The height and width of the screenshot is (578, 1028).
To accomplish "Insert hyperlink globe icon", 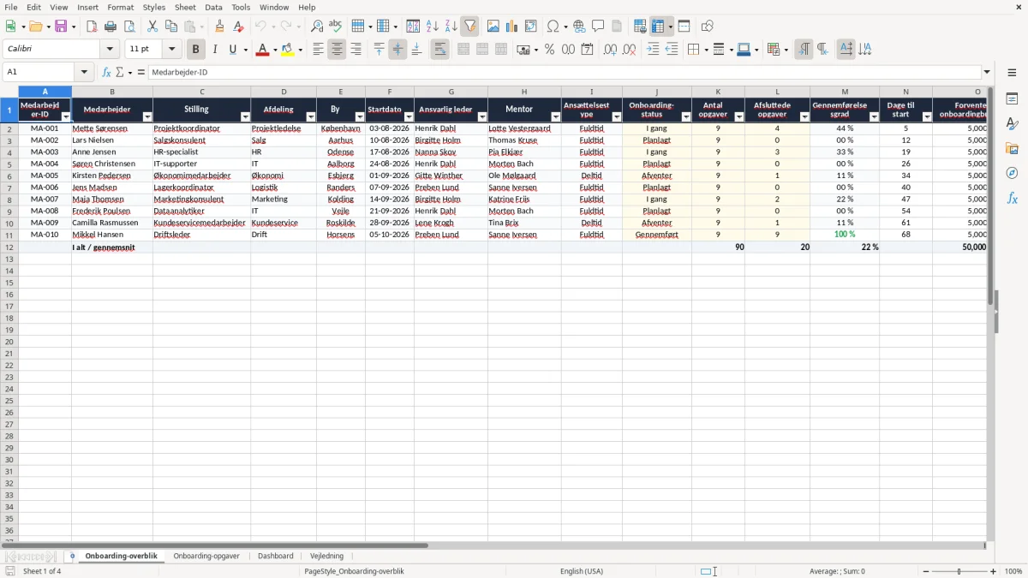I will [579, 27].
